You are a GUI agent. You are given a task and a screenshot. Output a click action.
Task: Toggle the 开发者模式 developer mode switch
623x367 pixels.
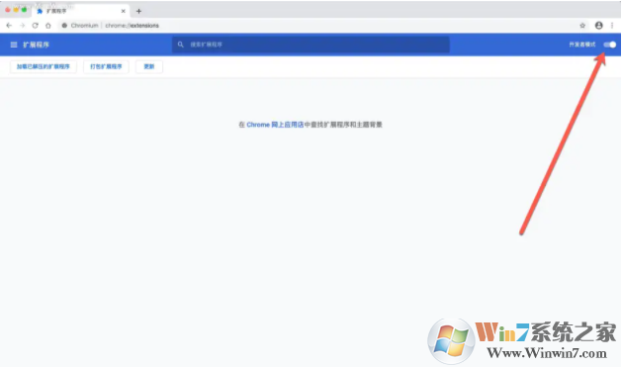coord(610,45)
